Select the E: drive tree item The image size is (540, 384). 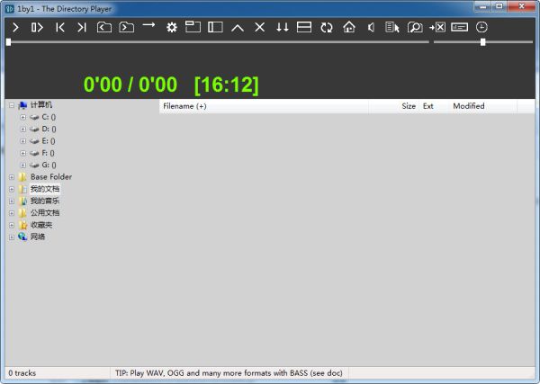tap(49, 141)
